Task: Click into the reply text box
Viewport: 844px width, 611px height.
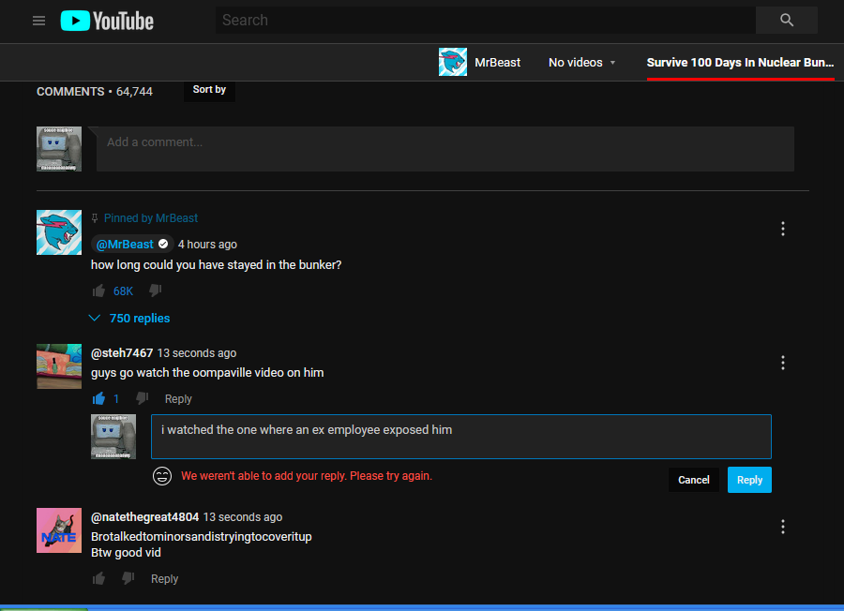Action: pos(461,437)
